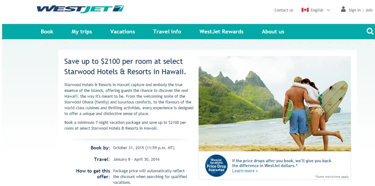Expand the English language dropdown arrow
Viewport: 375px width, 186px height.
pos(328,10)
